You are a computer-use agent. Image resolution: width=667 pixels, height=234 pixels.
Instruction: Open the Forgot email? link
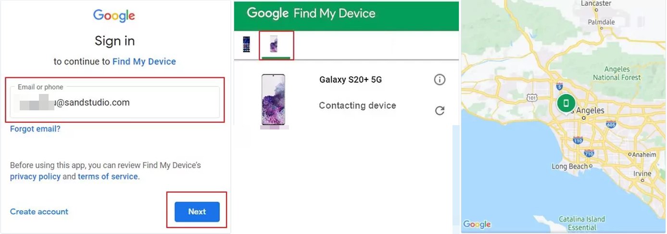(35, 129)
